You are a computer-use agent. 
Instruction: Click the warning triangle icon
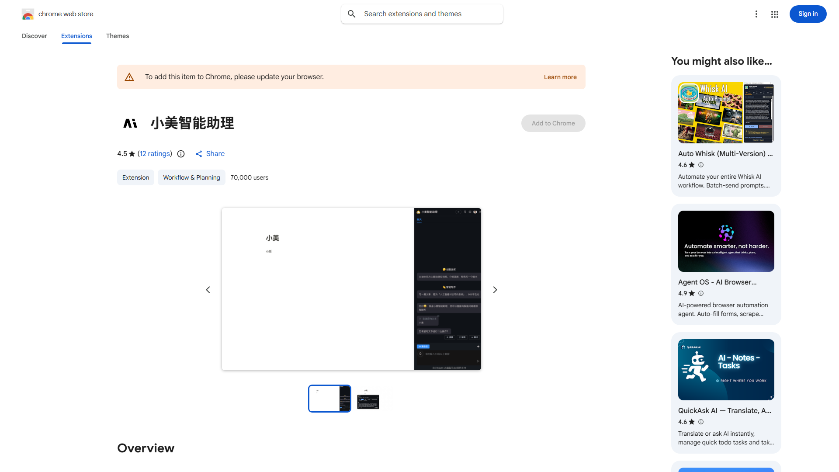tap(129, 77)
